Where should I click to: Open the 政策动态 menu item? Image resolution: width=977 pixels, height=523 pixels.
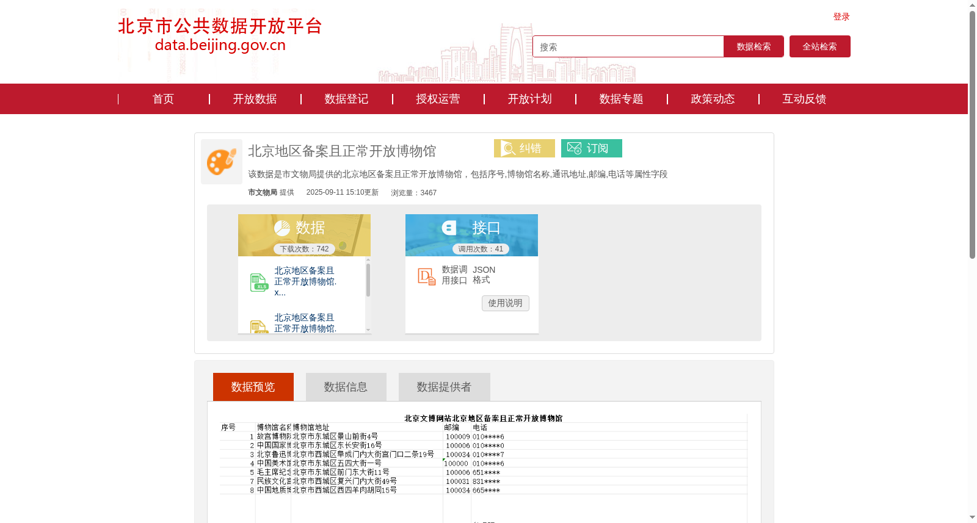pos(713,99)
